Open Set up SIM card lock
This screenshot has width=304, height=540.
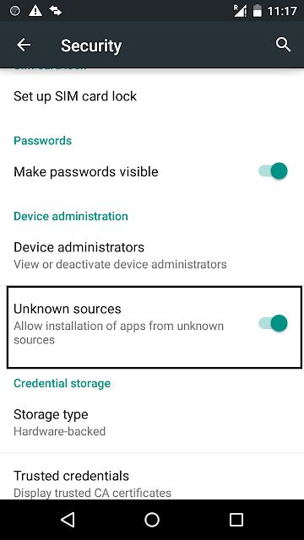pos(152,96)
